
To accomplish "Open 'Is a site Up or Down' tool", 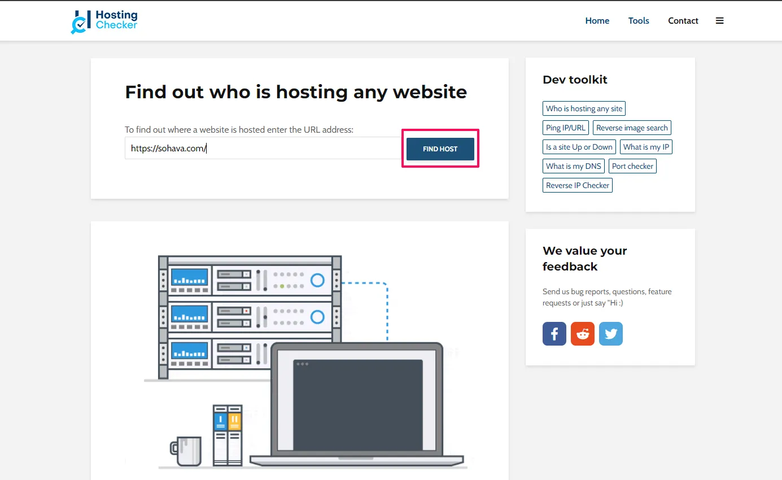I will pos(579,147).
